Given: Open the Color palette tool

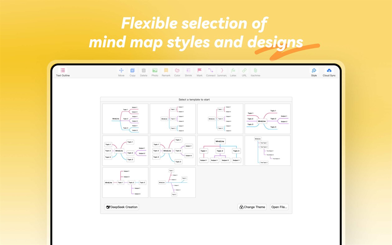Looking at the screenshot, I should [x=177, y=70].
